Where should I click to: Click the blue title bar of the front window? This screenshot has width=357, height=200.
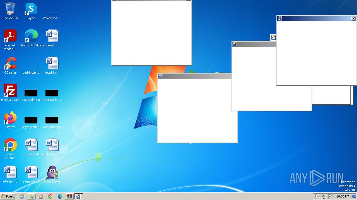pyautogui.click(x=317, y=19)
